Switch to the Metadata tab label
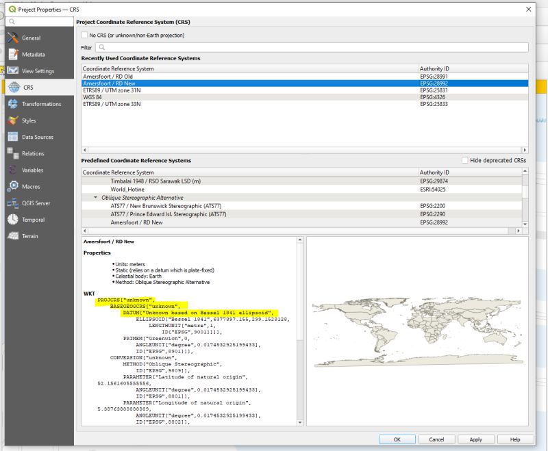This screenshot has width=548, height=451. (x=33, y=54)
